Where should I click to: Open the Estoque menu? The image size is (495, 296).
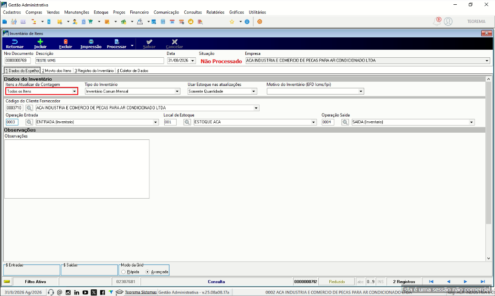pyautogui.click(x=101, y=12)
